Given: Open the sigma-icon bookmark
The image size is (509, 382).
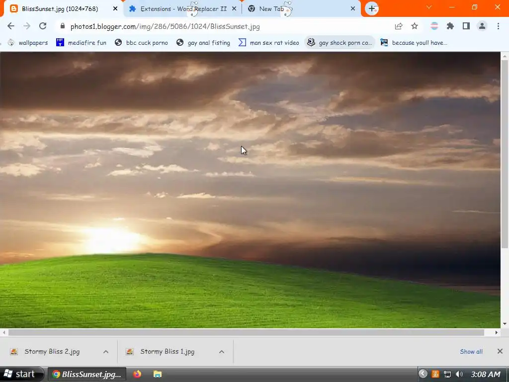Looking at the screenshot, I should 269,43.
